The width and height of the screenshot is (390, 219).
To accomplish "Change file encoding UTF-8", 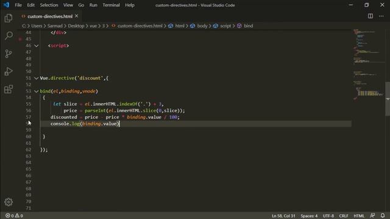I will [x=328, y=216].
